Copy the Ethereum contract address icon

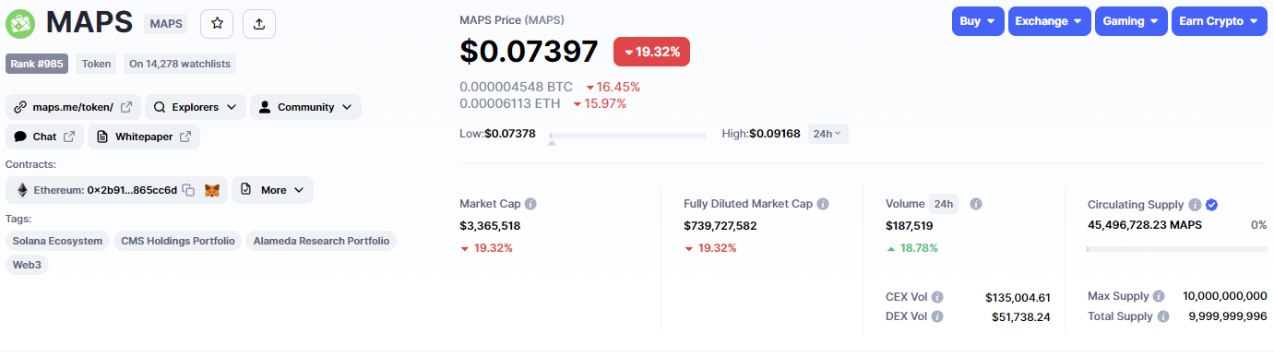[x=188, y=190]
